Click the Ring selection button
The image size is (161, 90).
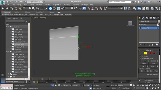(143, 66)
